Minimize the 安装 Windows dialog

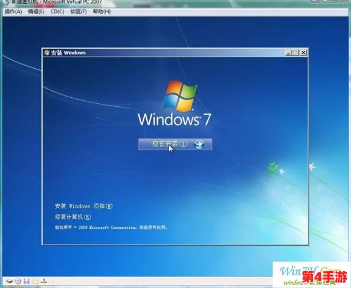click(288, 53)
